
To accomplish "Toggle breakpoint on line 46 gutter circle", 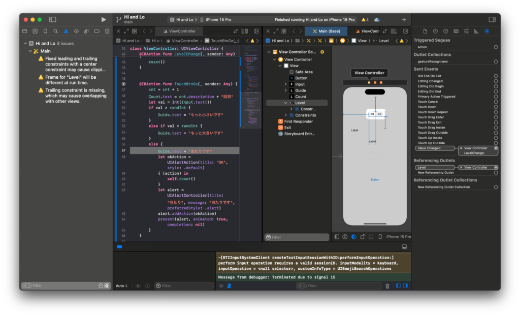I will 123,83.
